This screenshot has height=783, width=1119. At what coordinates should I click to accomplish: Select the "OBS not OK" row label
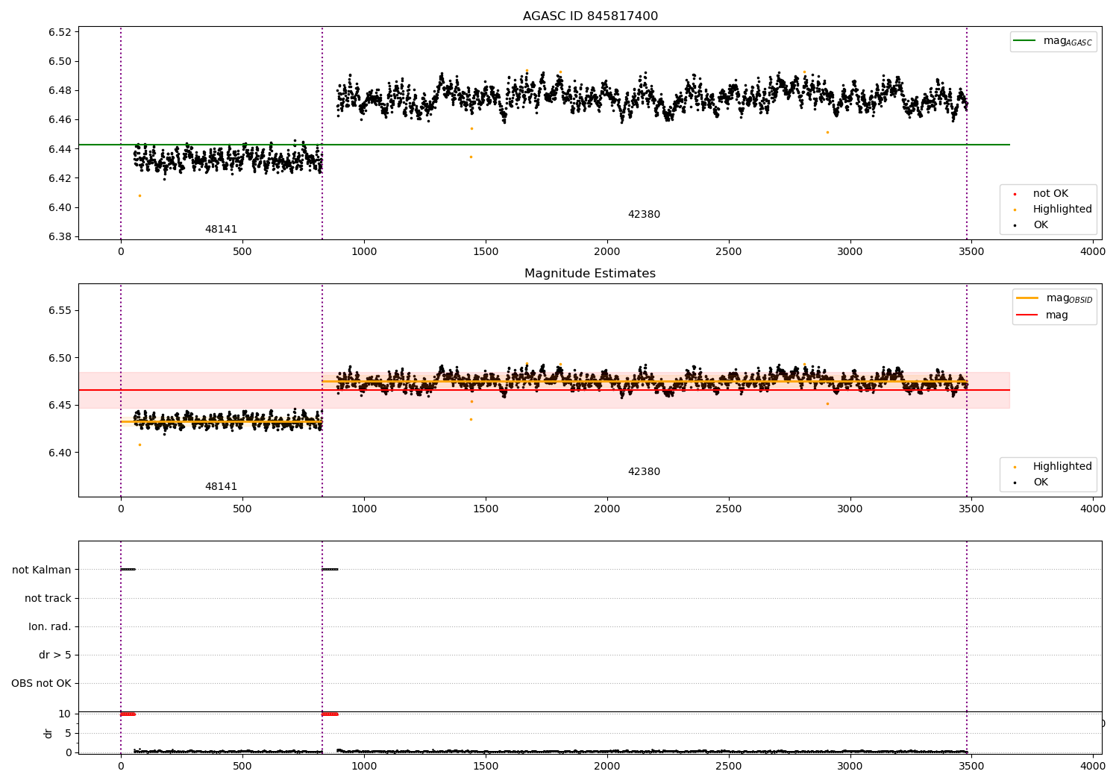pyautogui.click(x=42, y=684)
